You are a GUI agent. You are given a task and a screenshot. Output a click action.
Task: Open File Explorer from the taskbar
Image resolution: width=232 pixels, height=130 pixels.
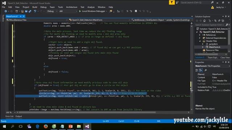(x=79, y=126)
